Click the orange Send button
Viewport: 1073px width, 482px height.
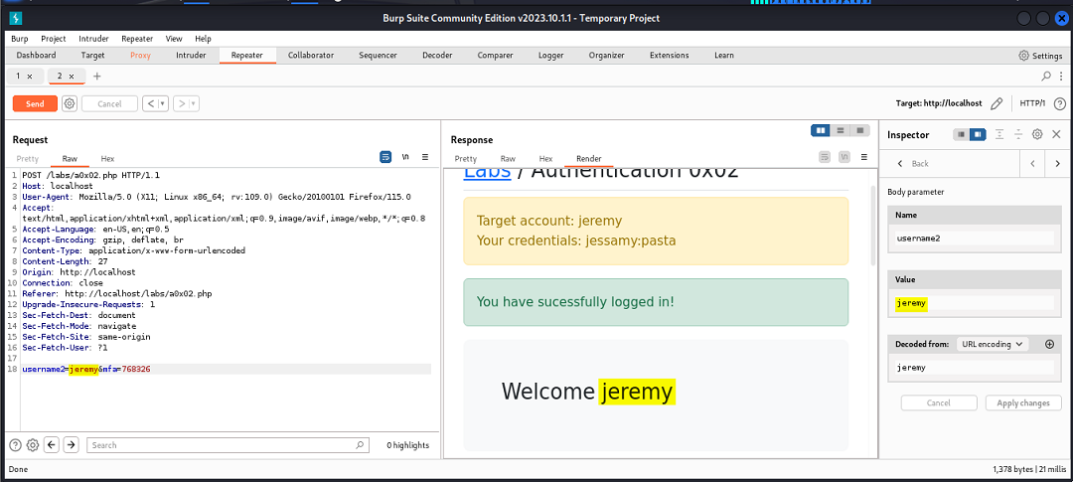pos(35,104)
